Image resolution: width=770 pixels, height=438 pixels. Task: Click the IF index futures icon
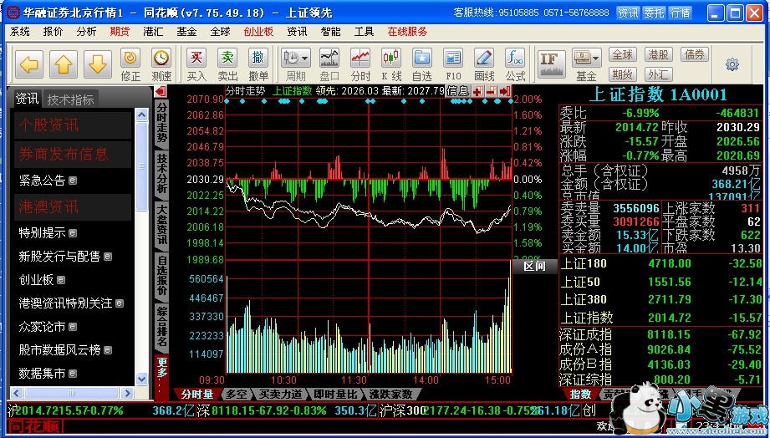[x=552, y=64]
